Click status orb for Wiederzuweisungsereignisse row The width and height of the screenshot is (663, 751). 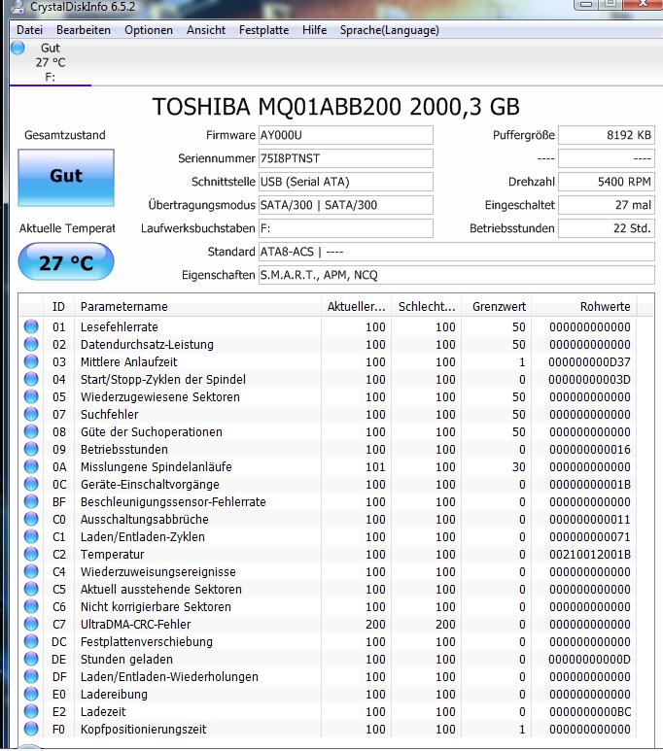point(31,571)
